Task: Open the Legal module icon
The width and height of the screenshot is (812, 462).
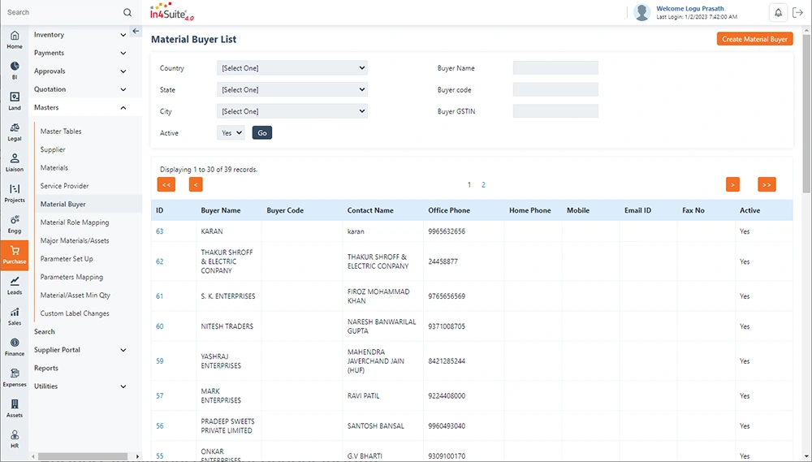Action: click(15, 132)
